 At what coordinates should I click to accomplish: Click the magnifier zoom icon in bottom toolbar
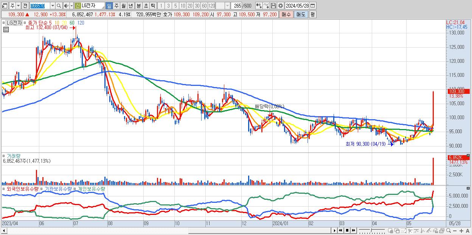(x=449, y=231)
